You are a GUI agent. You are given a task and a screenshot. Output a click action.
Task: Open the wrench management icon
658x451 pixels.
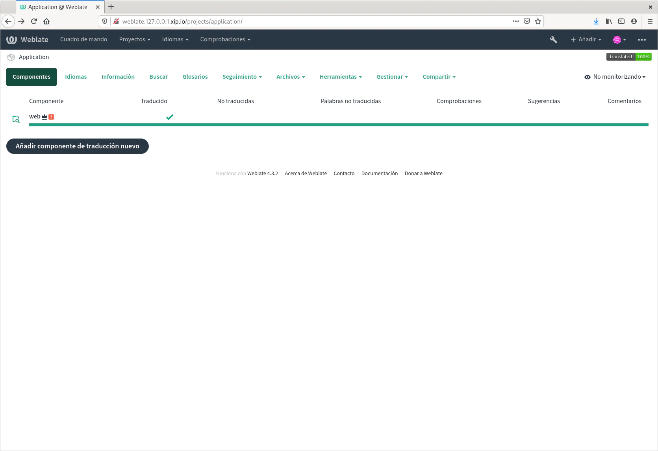pos(553,40)
